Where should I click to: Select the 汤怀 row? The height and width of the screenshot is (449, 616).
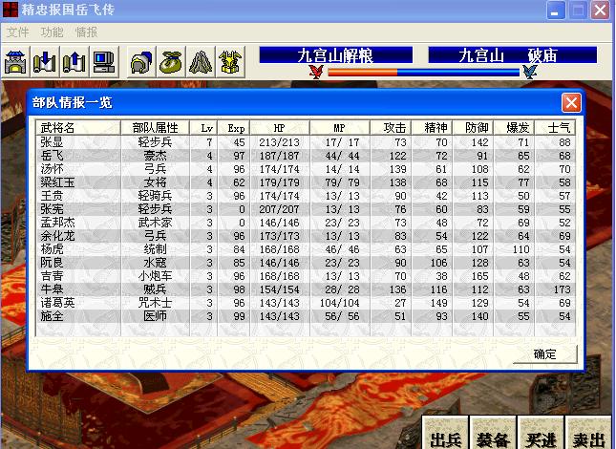[x=306, y=169]
